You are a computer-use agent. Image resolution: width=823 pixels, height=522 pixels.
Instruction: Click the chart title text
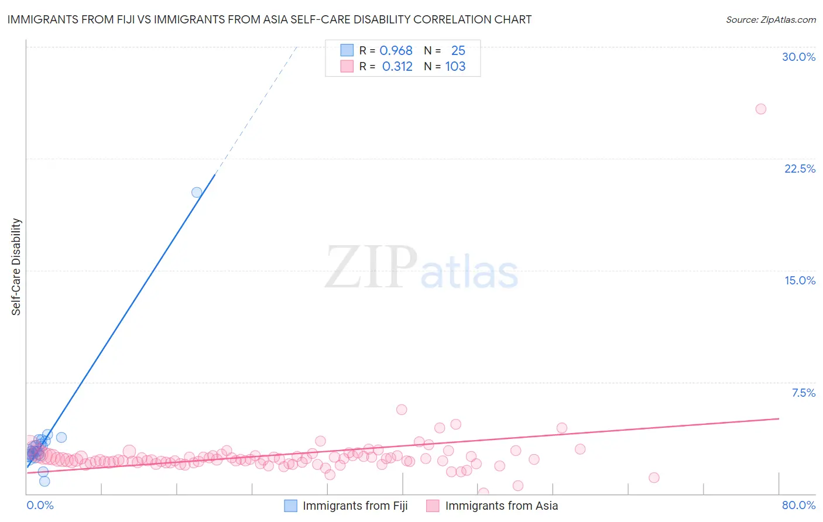[269, 19]
